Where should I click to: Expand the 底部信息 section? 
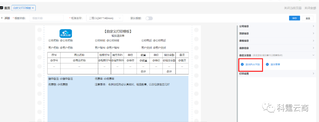pyautogui.click(x=277, y=48)
